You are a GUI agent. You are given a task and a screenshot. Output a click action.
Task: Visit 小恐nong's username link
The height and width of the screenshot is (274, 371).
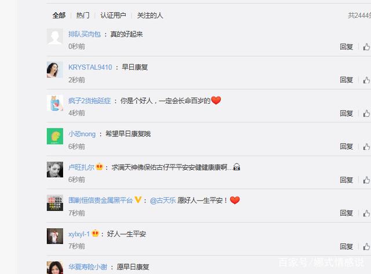click(x=82, y=134)
